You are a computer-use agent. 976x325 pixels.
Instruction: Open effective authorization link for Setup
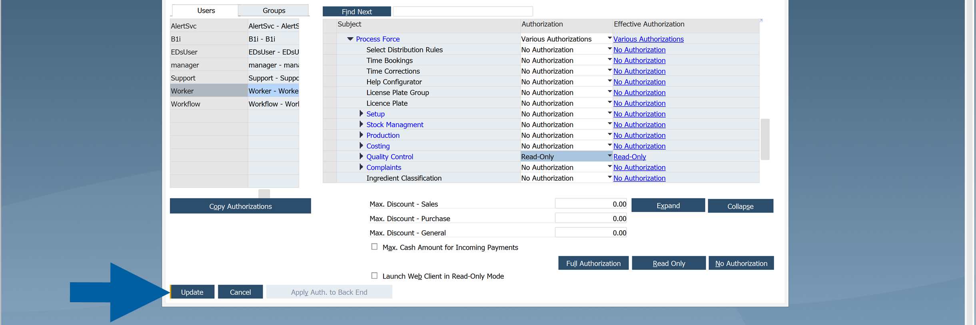639,114
